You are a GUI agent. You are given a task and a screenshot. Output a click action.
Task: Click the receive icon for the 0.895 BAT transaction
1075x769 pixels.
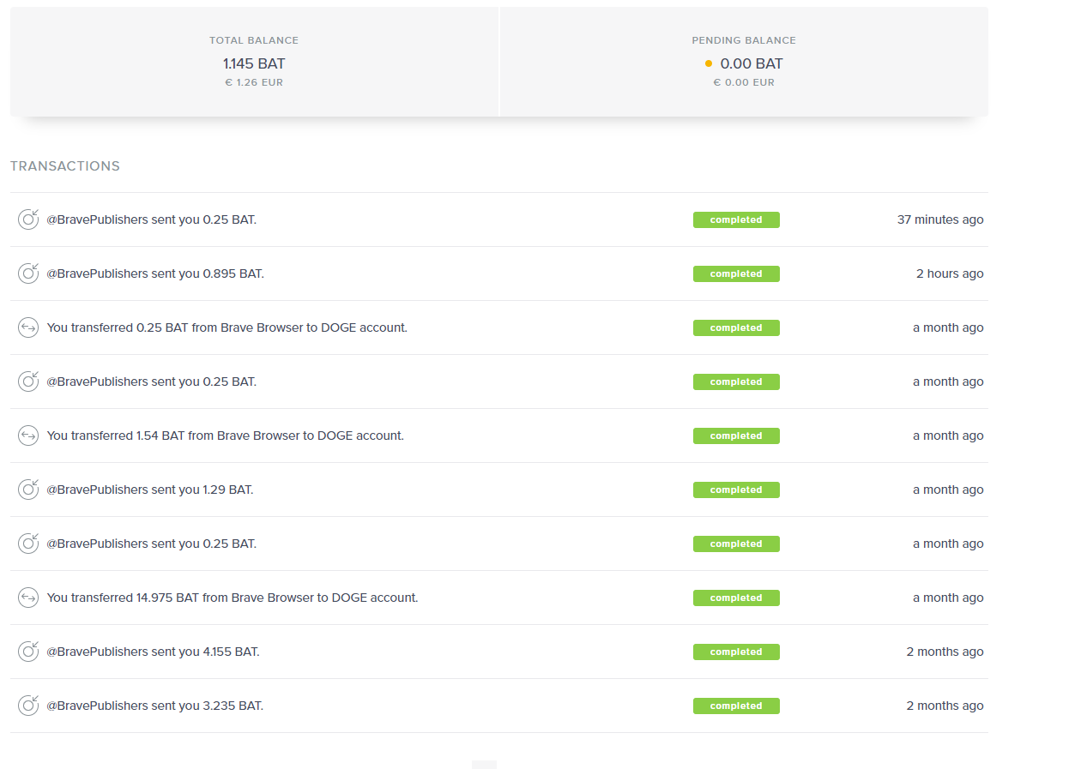tap(28, 273)
